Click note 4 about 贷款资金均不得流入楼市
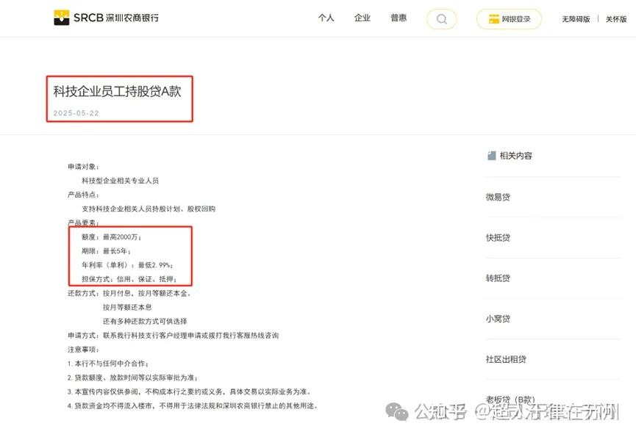The height and width of the screenshot is (437, 636). 193,406
